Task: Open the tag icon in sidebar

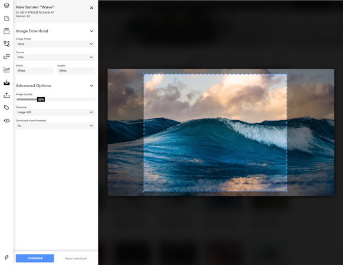Action: [6, 108]
